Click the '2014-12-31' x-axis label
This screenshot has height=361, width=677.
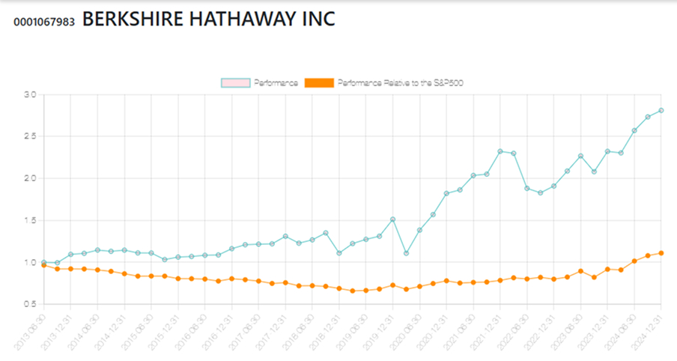click(x=111, y=333)
